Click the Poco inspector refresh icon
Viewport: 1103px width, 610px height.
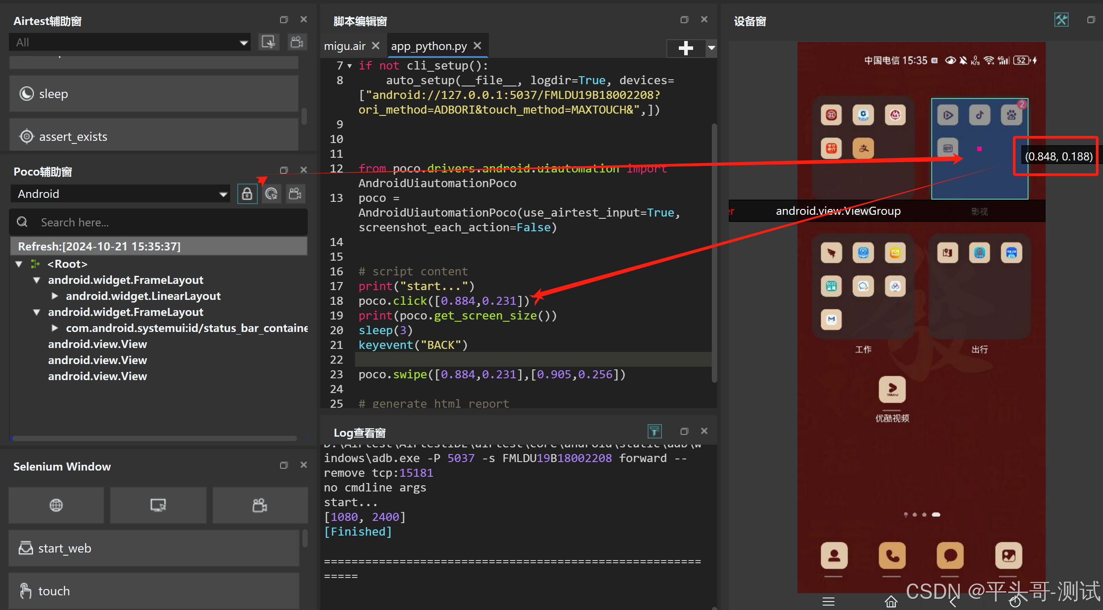tap(271, 194)
